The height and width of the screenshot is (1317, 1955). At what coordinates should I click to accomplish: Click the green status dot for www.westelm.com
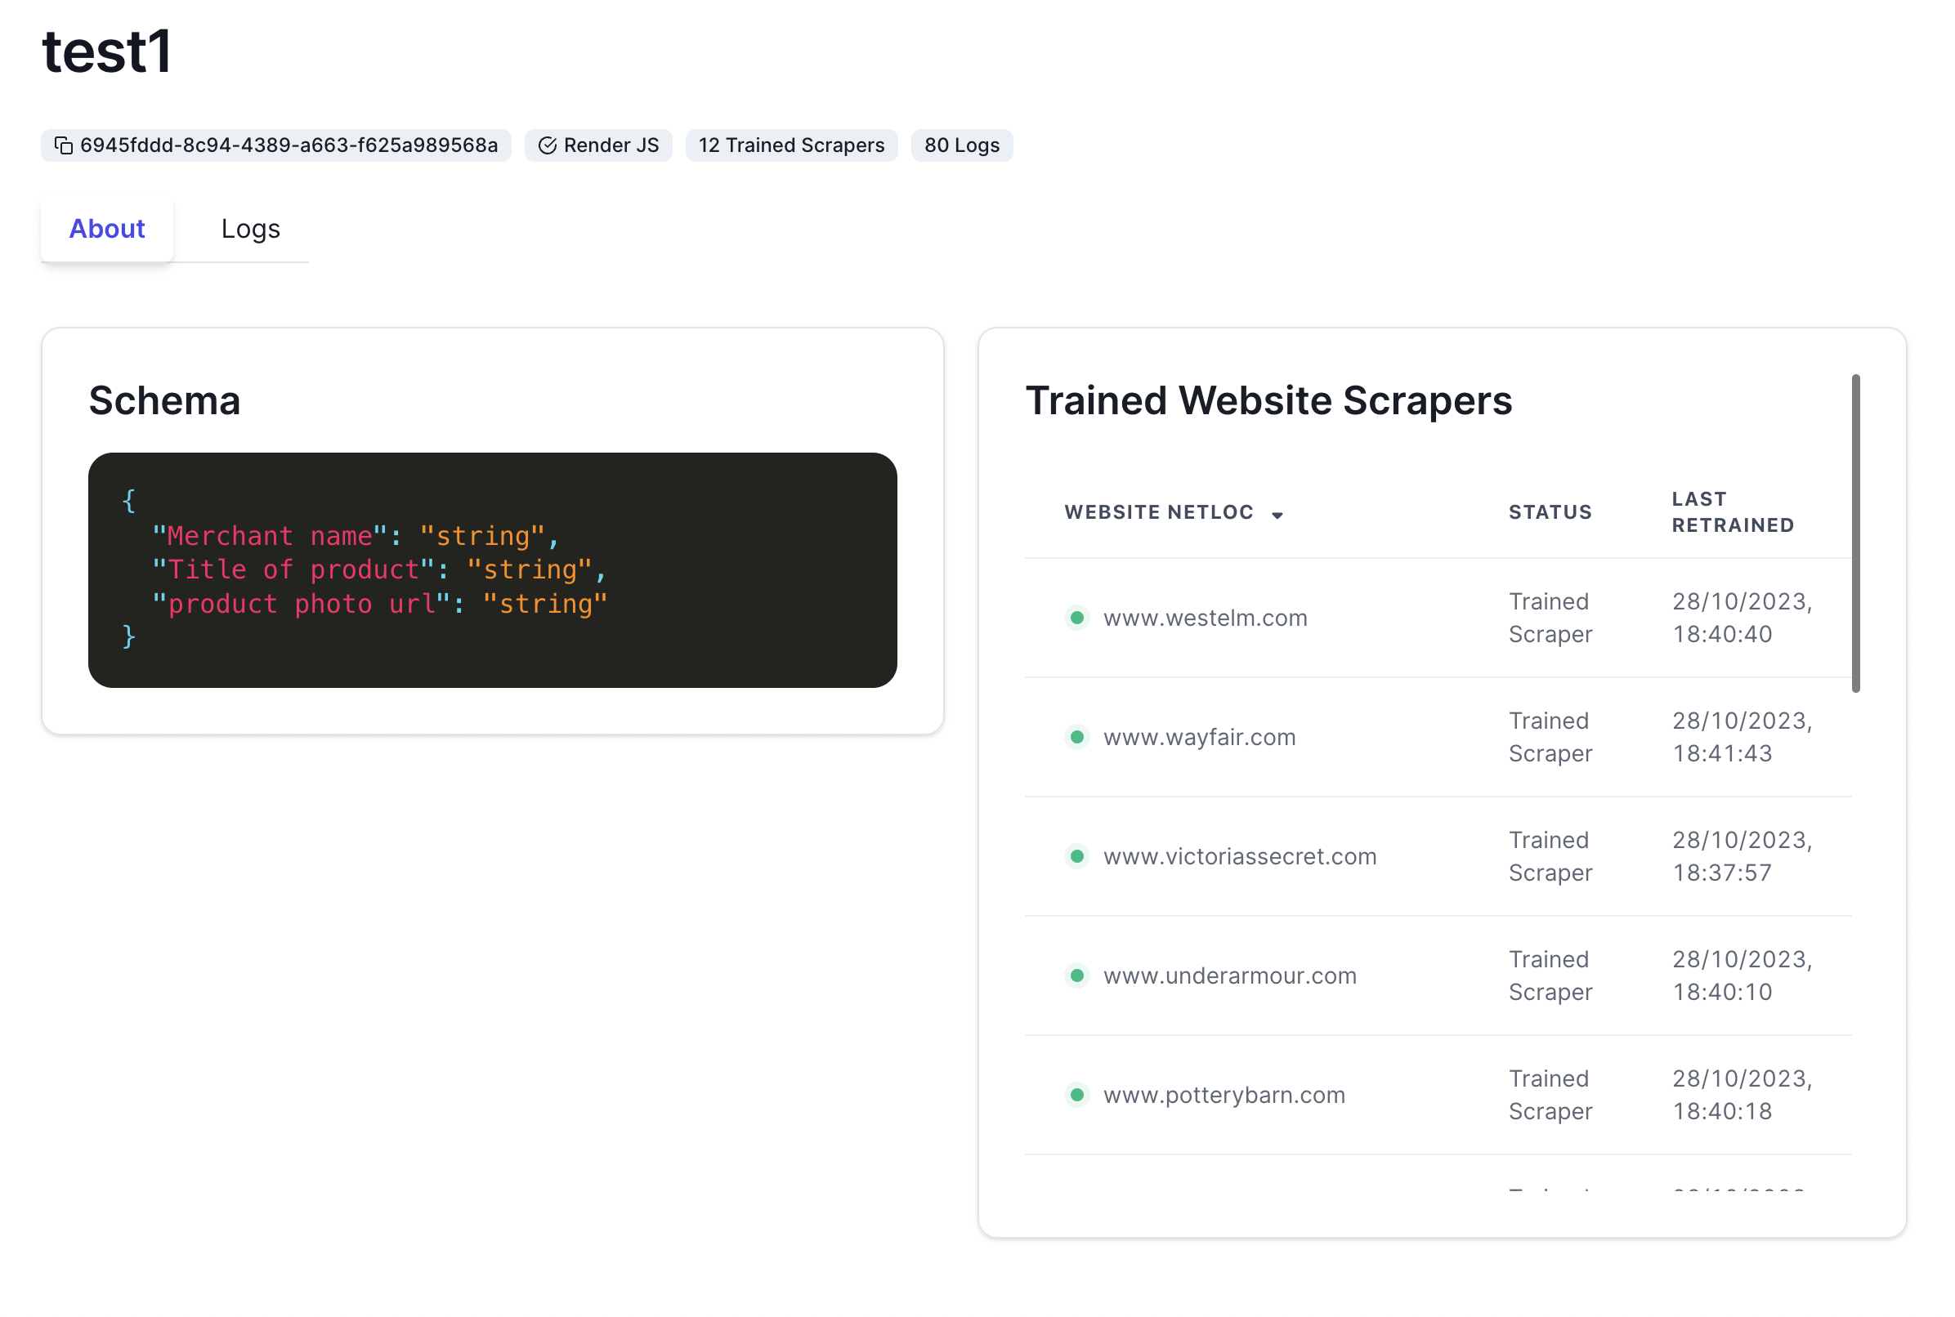point(1076,618)
